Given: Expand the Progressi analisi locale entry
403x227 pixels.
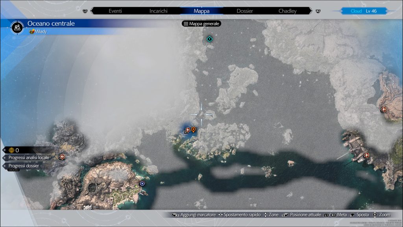Looking at the screenshot, I should pos(29,158).
